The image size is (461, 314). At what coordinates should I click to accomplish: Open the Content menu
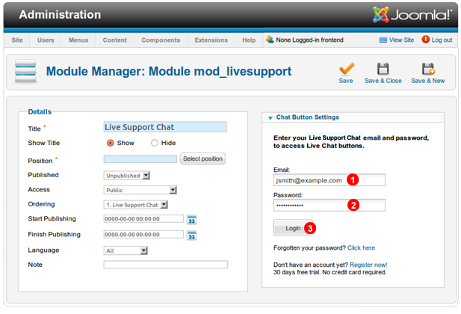114,40
